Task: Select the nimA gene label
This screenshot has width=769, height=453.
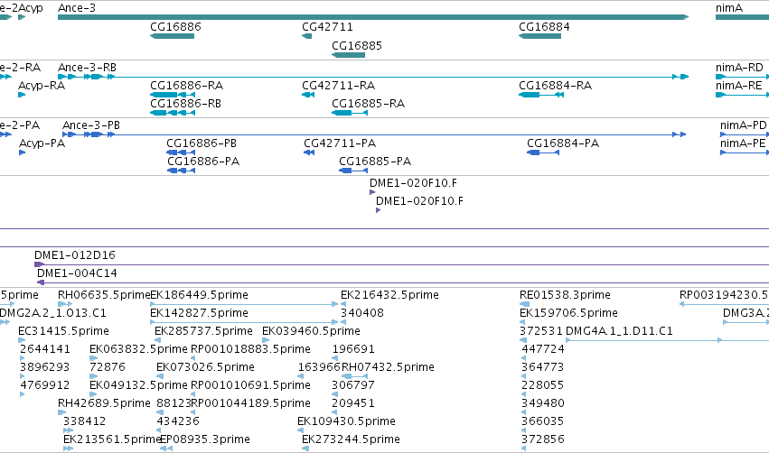Action: pos(729,8)
